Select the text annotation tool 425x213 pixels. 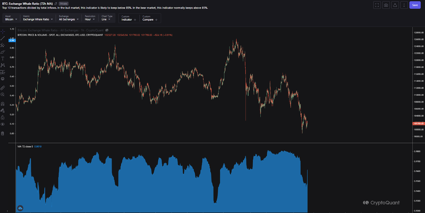click(x=3, y=59)
